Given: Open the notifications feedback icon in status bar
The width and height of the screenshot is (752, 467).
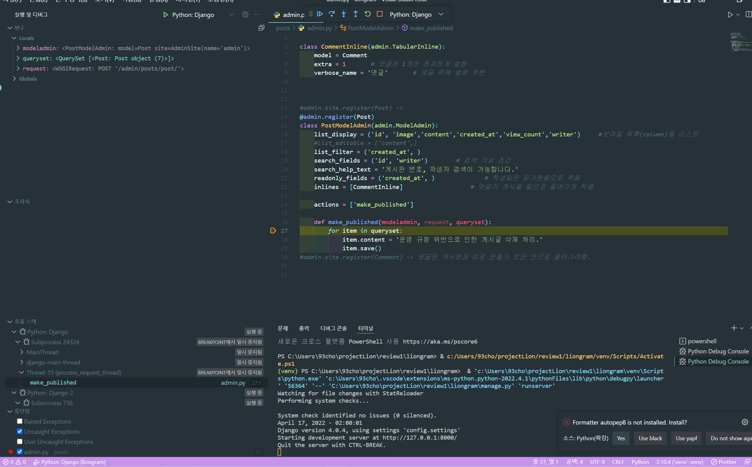Looking at the screenshot, I should [x=747, y=462].
